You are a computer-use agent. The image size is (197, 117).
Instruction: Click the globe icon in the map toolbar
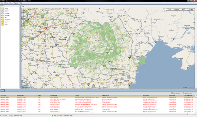pyautogui.click(x=24, y=25)
